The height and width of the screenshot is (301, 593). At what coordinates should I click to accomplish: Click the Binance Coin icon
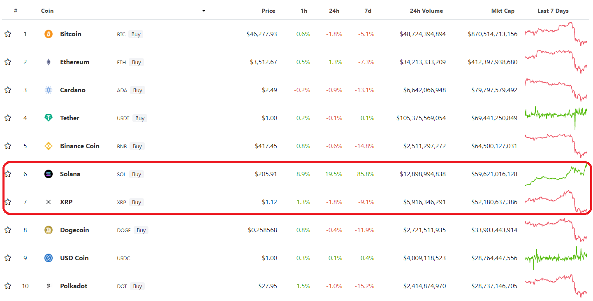coord(49,146)
